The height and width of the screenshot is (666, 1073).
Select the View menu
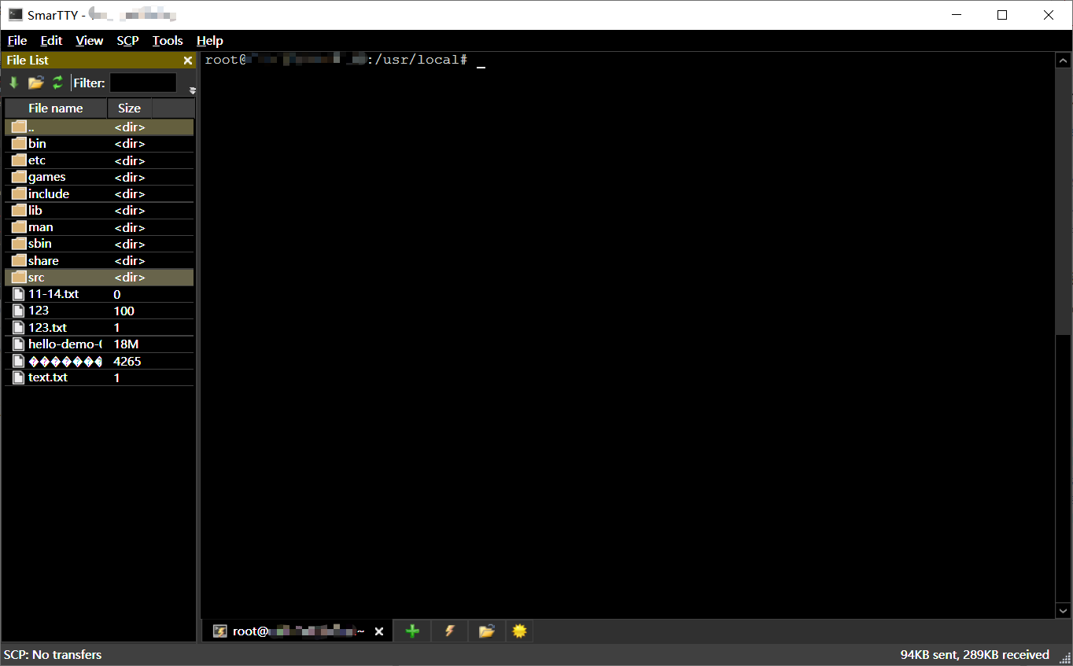89,40
